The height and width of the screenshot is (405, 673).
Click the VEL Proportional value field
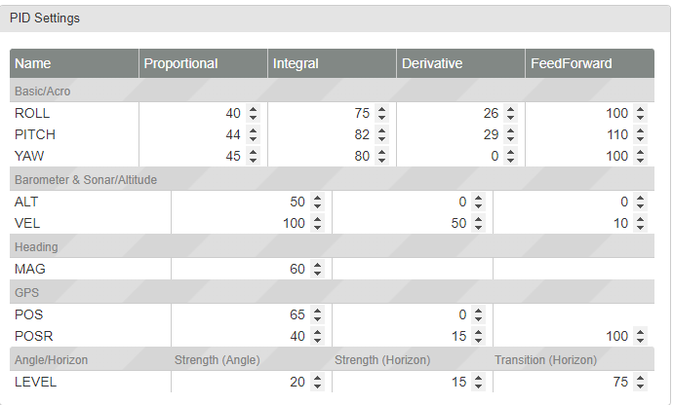tap(244, 222)
